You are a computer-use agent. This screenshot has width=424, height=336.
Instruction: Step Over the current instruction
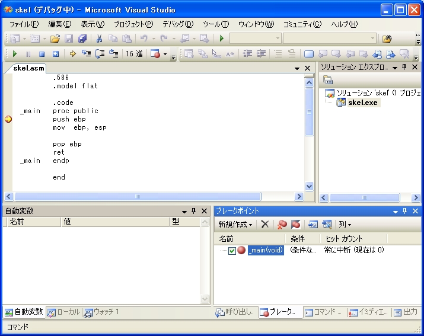pos(100,54)
